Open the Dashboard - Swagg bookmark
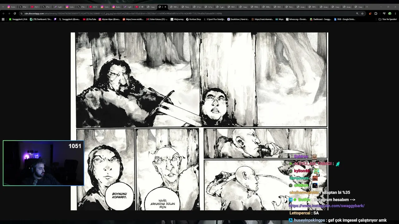 pos(320,19)
